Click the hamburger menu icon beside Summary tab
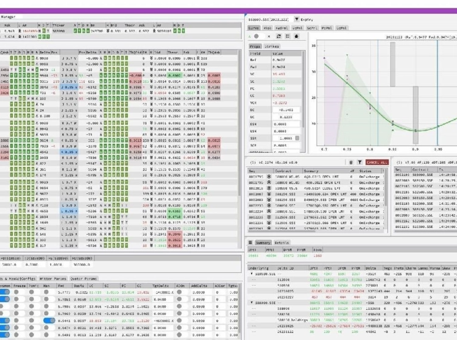Viewport: 457px width, 340px height. click(250, 243)
